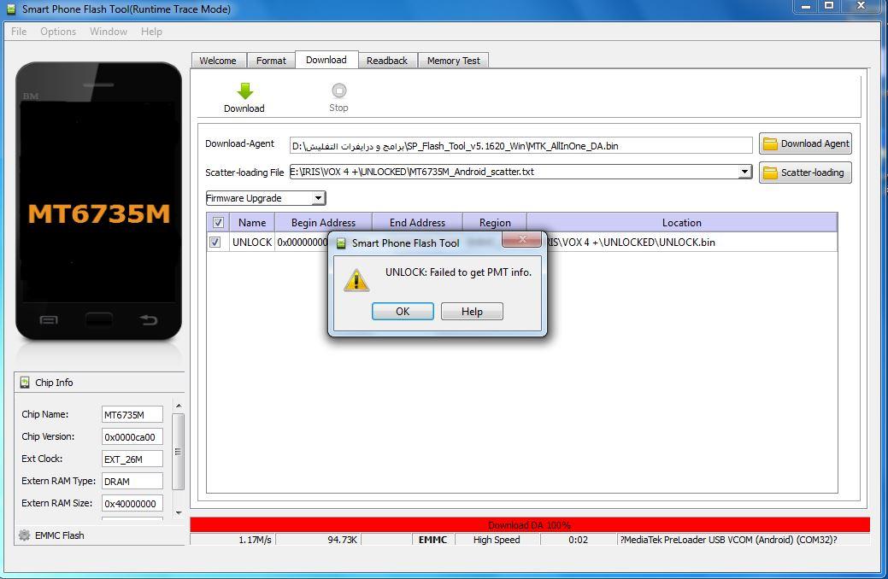
Task: Close the PMT error dialog
Action: click(x=521, y=239)
